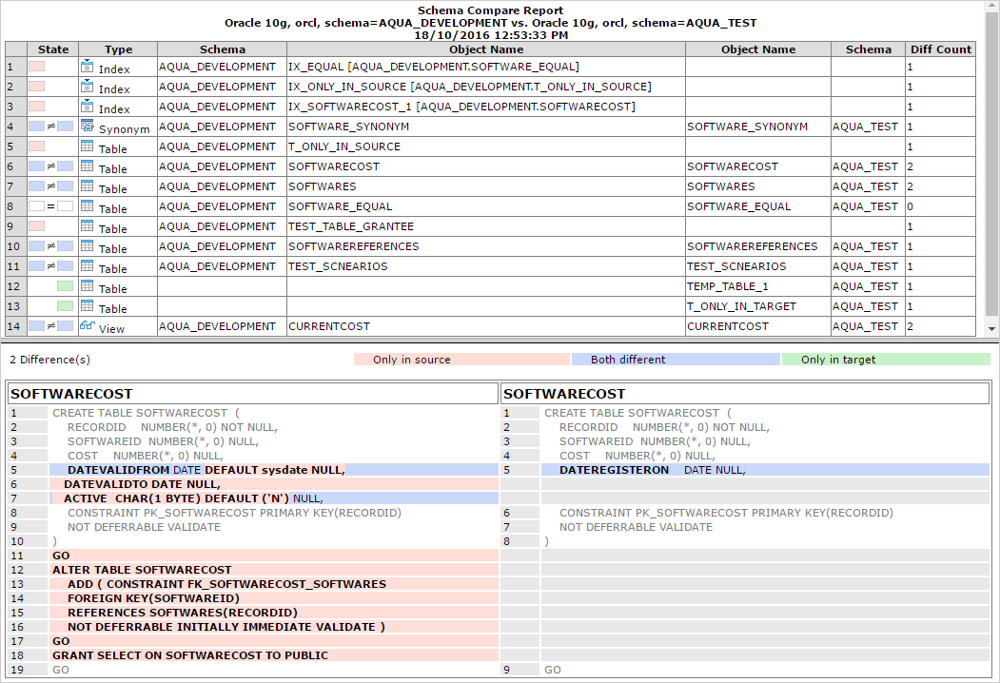
Task: Click the ACTIVE CHAR(1 BYTE) line
Action: 274,498
